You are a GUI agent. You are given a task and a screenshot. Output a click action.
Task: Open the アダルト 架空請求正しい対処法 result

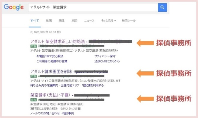[58, 42]
